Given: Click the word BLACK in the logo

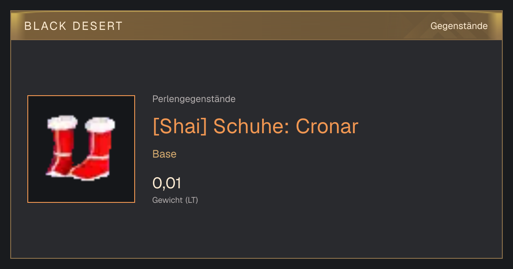Looking at the screenshot, I should pos(45,26).
